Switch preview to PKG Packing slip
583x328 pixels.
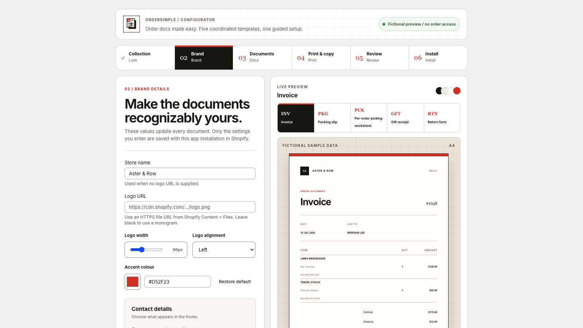(332, 118)
